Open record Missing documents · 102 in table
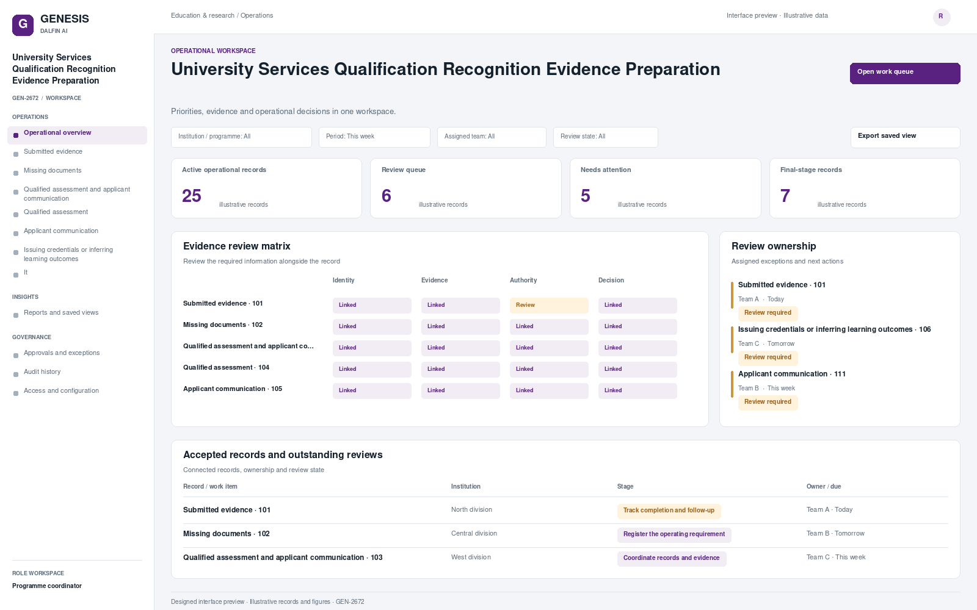The height and width of the screenshot is (610, 977). pos(227,534)
